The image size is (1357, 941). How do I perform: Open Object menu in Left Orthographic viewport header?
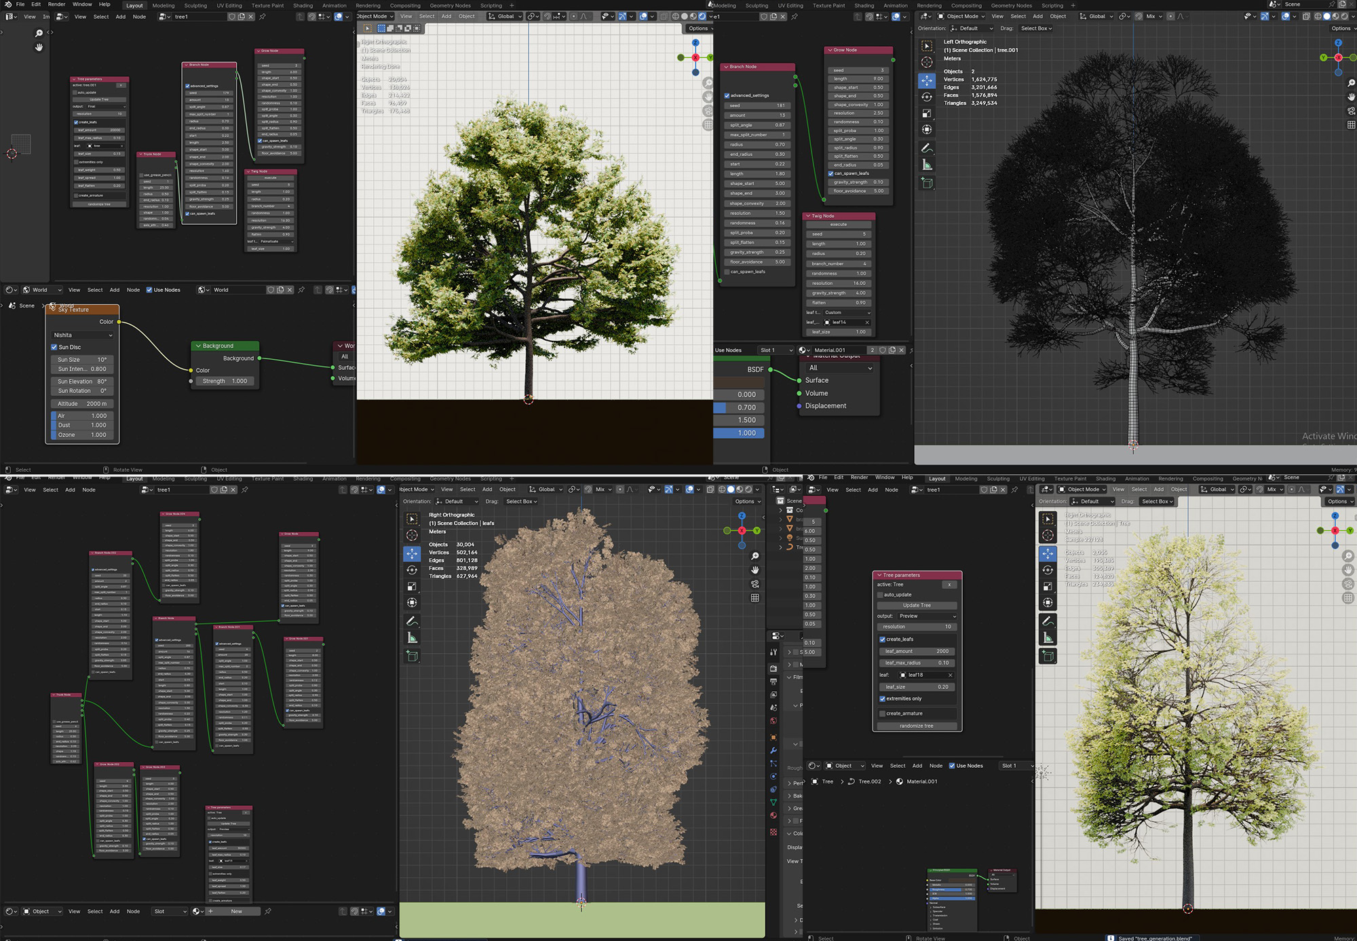click(x=1058, y=16)
